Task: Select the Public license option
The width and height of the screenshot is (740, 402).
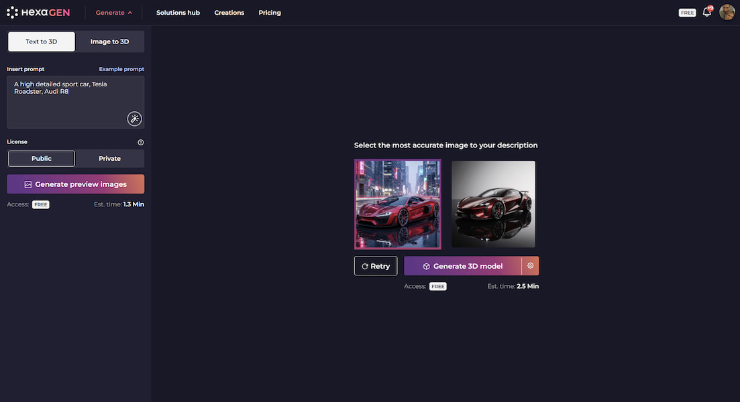Action: click(42, 159)
